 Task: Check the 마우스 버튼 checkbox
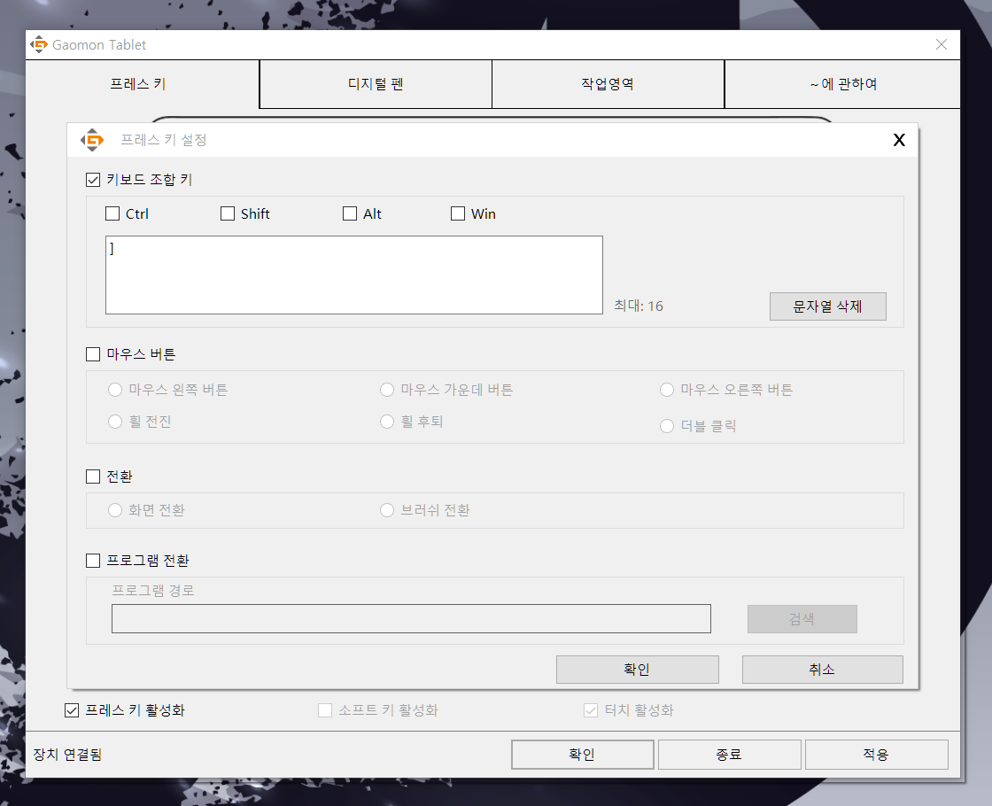coord(93,354)
